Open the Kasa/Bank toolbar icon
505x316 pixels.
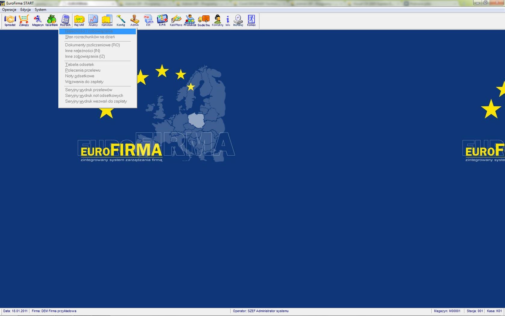coord(51,21)
